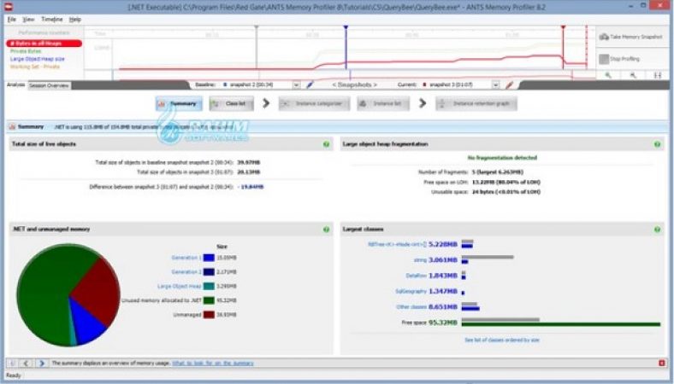Image resolution: width=674 pixels, height=384 pixels.
Task: Click the memory pie chart
Action: pos(68,294)
